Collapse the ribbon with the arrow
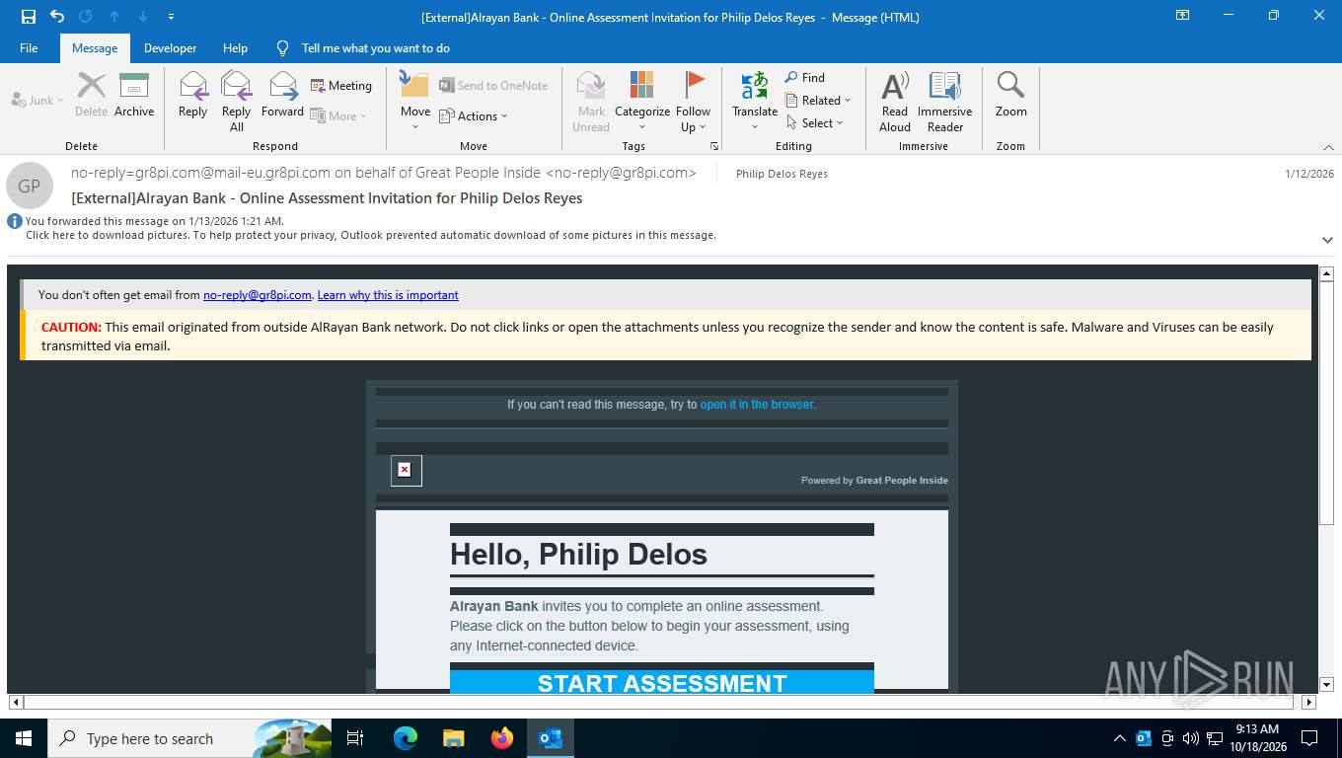This screenshot has width=1342, height=758. [x=1327, y=146]
